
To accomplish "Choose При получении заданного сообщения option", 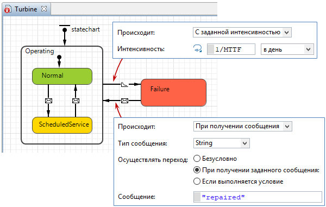I will coord(197,170).
